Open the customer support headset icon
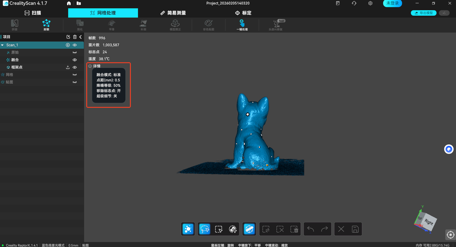 coord(354,3)
